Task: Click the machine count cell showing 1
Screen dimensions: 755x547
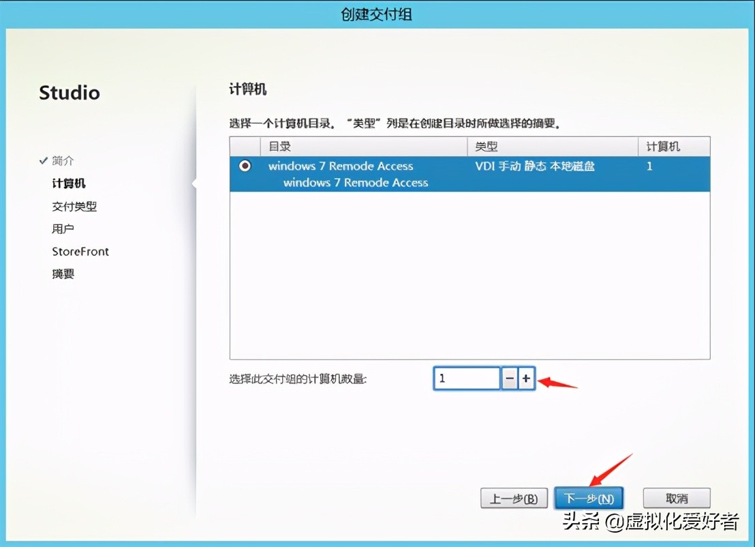Action: 649,166
